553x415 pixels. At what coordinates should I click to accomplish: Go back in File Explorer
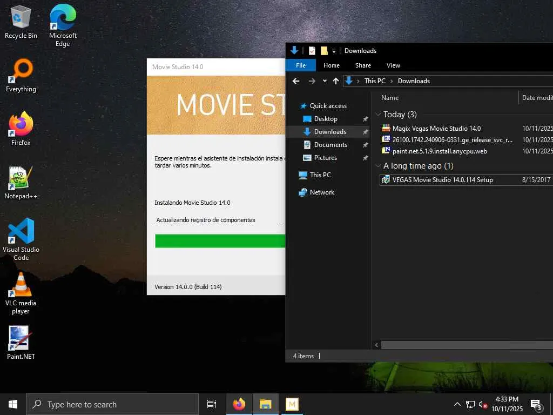296,81
